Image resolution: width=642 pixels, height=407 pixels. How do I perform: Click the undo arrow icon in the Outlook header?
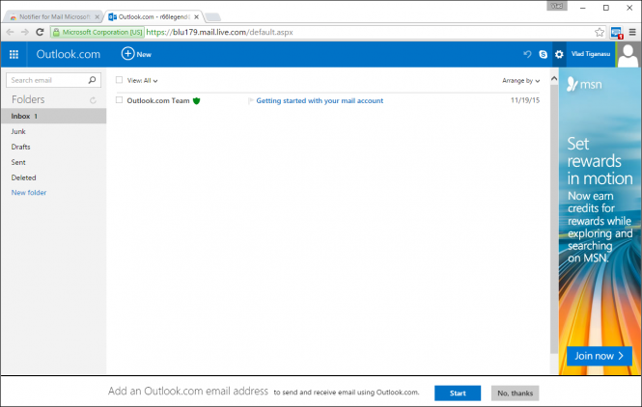(527, 54)
